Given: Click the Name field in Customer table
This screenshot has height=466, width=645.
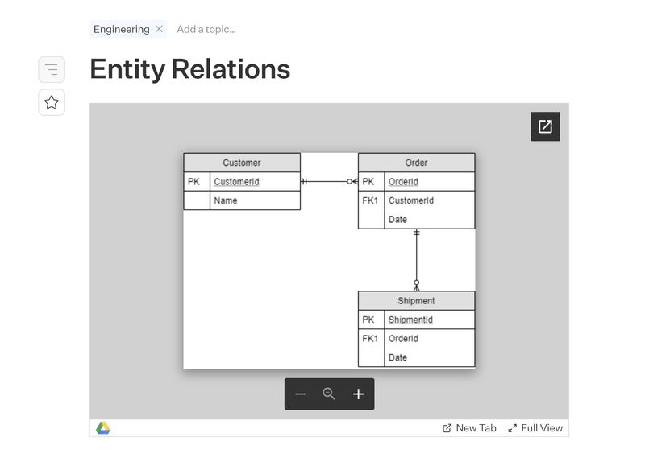Looking at the screenshot, I should point(226,200).
